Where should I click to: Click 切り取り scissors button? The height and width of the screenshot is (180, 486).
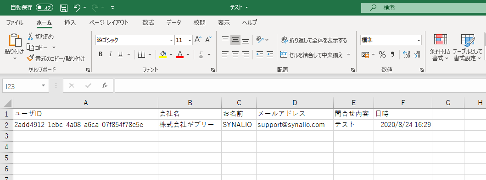point(41,37)
